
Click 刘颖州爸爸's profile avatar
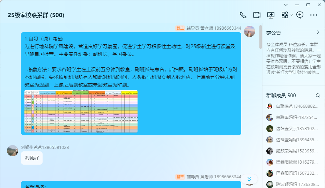pyautogui.click(x=13, y=151)
